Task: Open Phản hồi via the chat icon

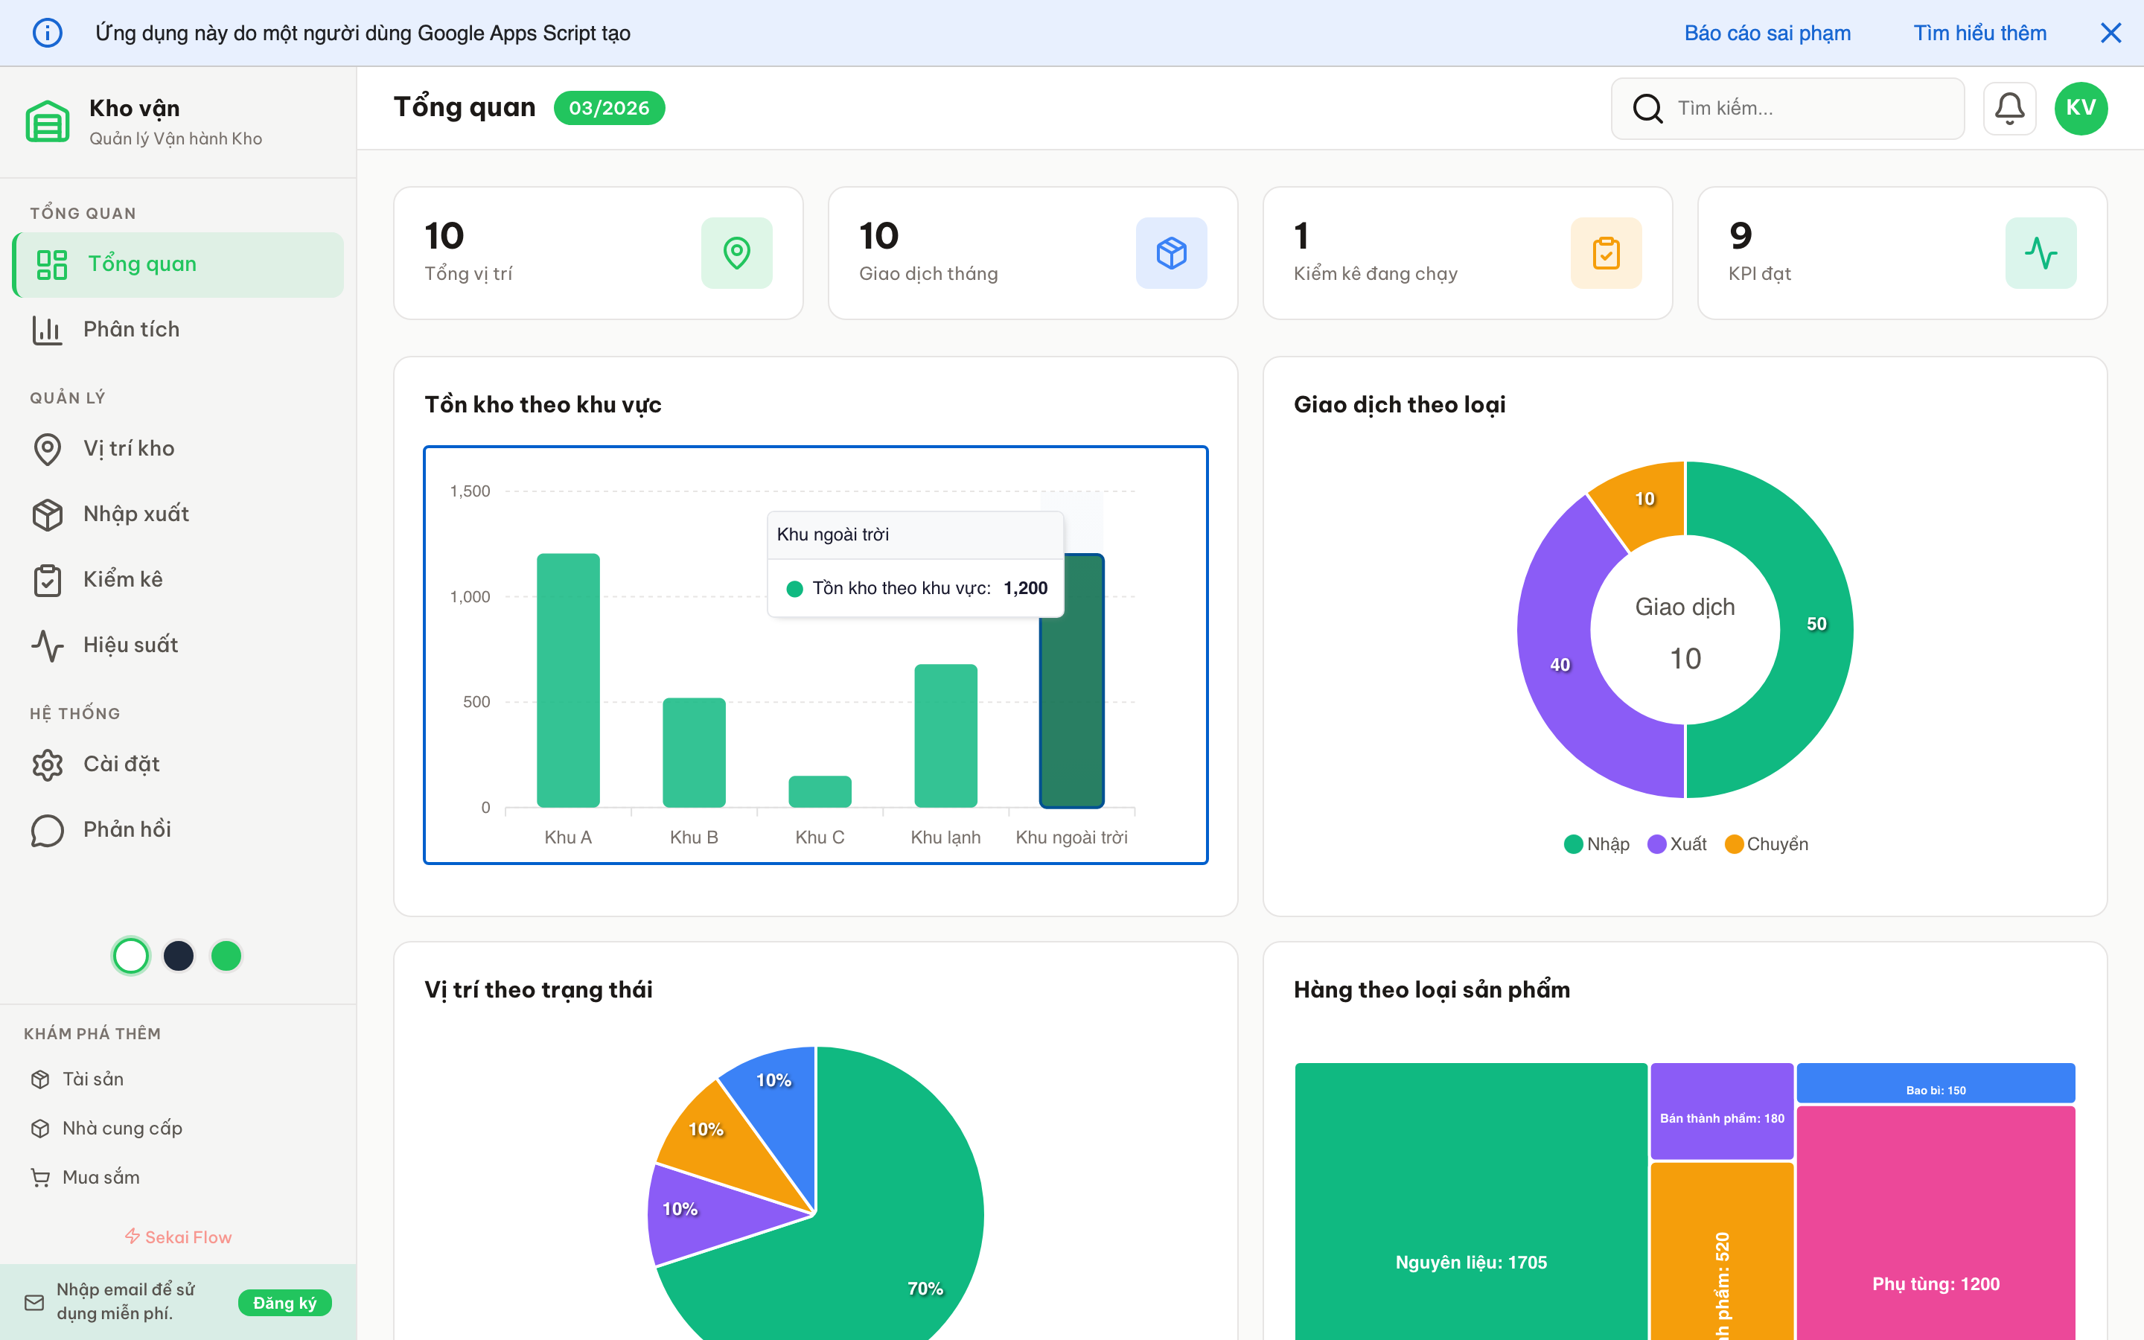Action: (47, 829)
